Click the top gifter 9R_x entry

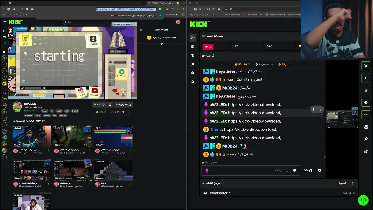(284, 64)
